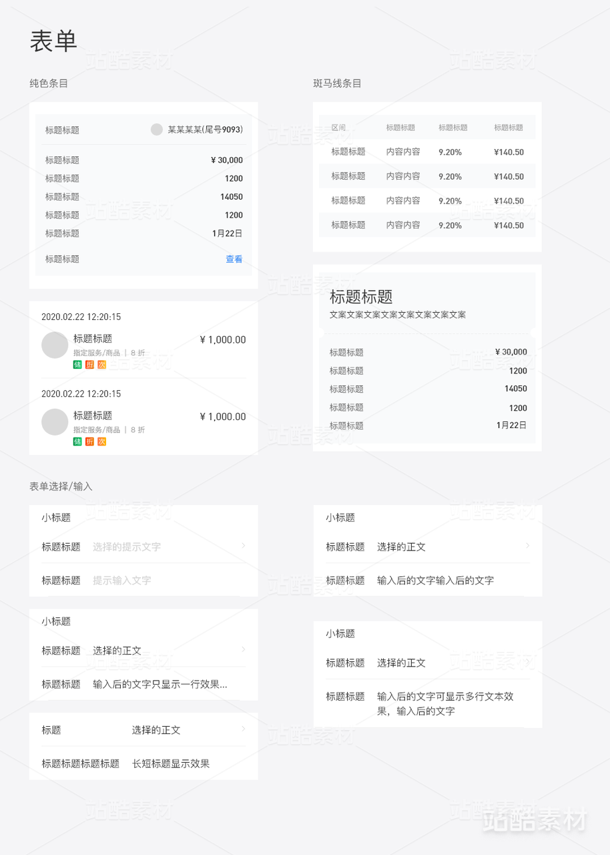The width and height of the screenshot is (610, 855).
Task: Click the round avatar in the second order card
Action: (55, 422)
